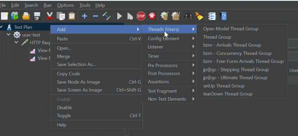Viewport: 298px width, 136px height.
Task: Open the Tools menu
Action: [x=85, y=5]
